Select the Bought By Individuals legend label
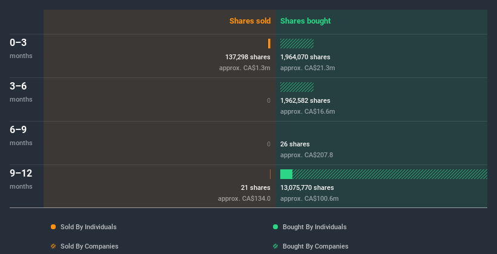The width and height of the screenshot is (497, 254). pos(314,227)
